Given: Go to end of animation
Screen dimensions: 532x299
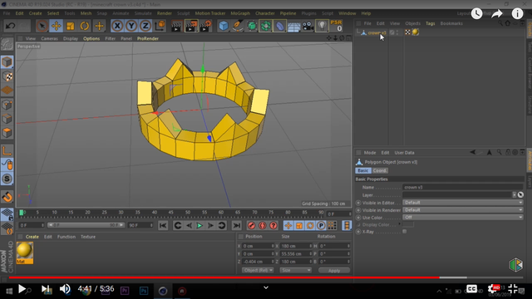Looking at the screenshot, I should 236,225.
